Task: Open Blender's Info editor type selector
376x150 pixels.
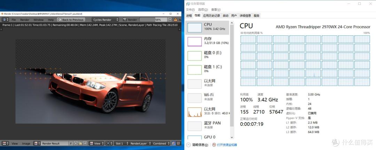Action: point(5,19)
